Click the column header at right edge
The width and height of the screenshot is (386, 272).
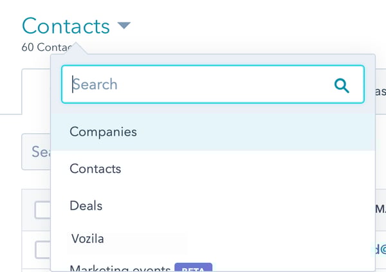tap(381, 209)
